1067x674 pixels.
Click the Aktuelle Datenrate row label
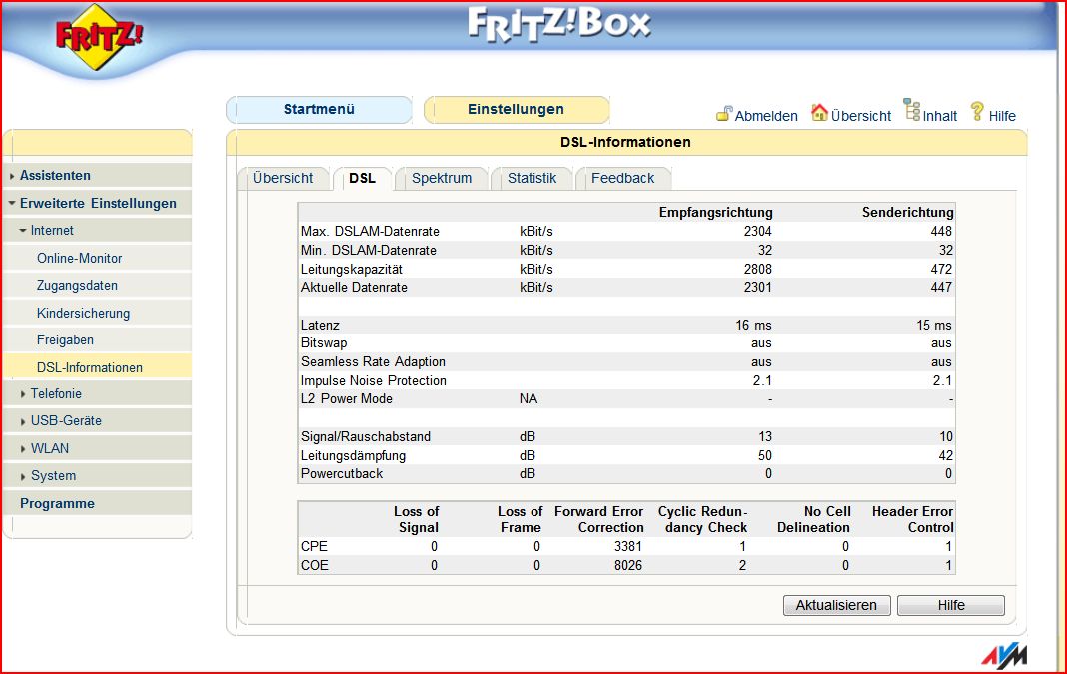(354, 287)
